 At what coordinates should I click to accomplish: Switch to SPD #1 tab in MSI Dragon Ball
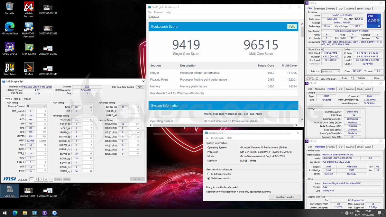[18, 99]
